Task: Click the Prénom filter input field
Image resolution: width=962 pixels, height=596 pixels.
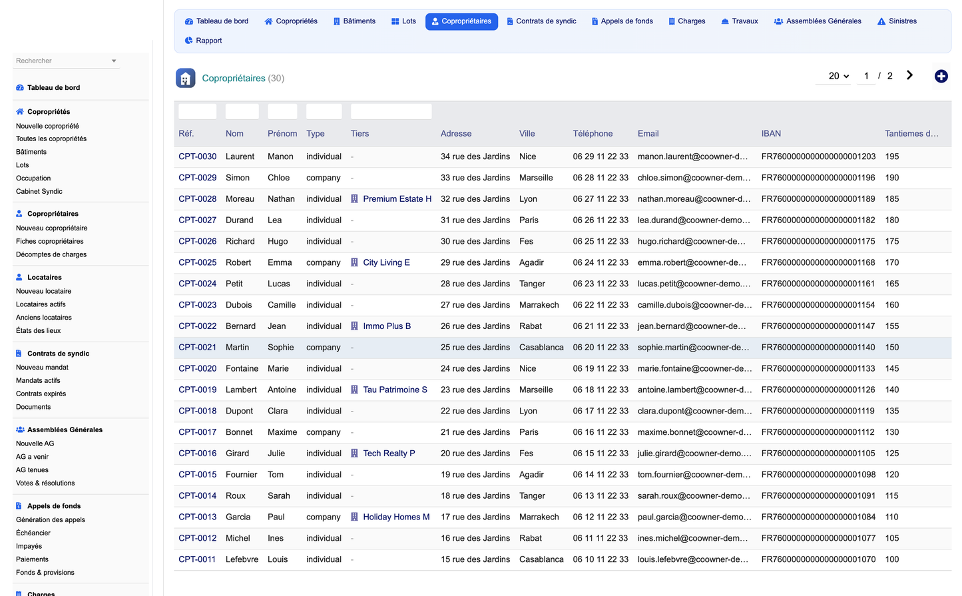Action: (x=282, y=111)
